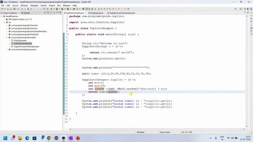The width and height of the screenshot is (253, 142).
Task: Click the Project Explorer filter icon
Action: coord(51,13)
